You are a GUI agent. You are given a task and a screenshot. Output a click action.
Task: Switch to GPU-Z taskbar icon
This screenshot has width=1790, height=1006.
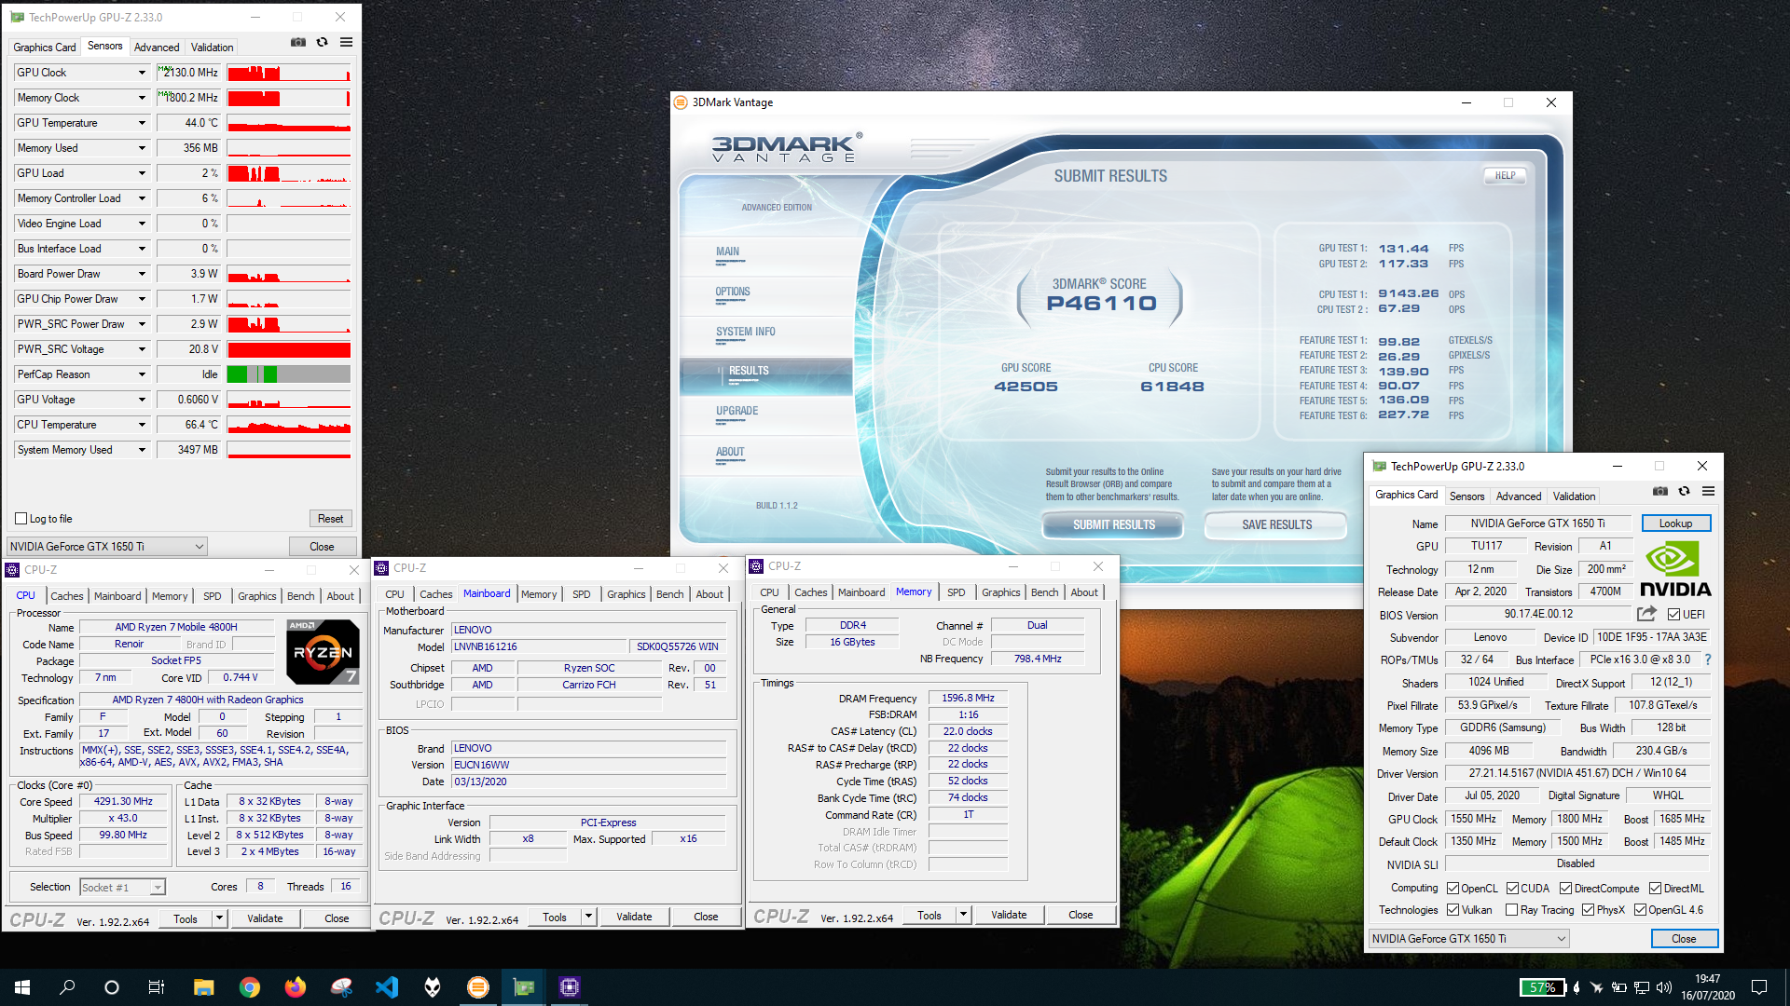pos(524,987)
